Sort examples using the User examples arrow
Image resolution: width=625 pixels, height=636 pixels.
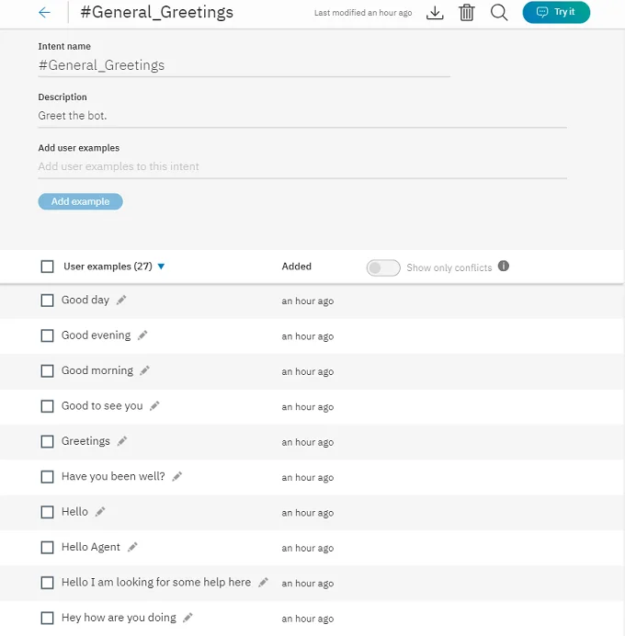pos(161,267)
